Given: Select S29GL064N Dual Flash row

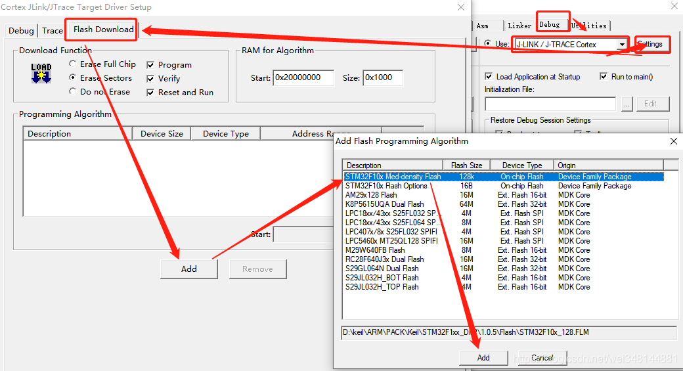Looking at the screenshot, I should tap(504, 269).
